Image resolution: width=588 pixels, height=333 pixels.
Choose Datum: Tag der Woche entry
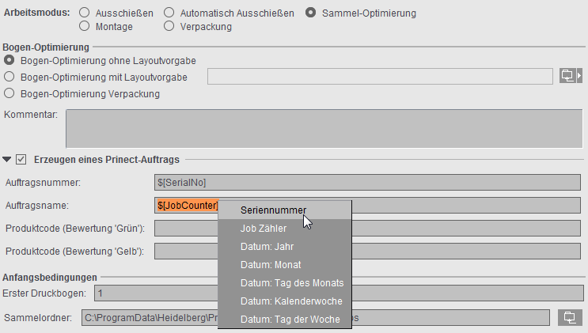285,319
